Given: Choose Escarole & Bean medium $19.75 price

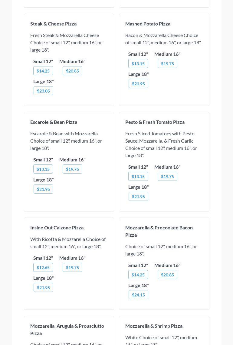Looking at the screenshot, I should click(x=72, y=169).
